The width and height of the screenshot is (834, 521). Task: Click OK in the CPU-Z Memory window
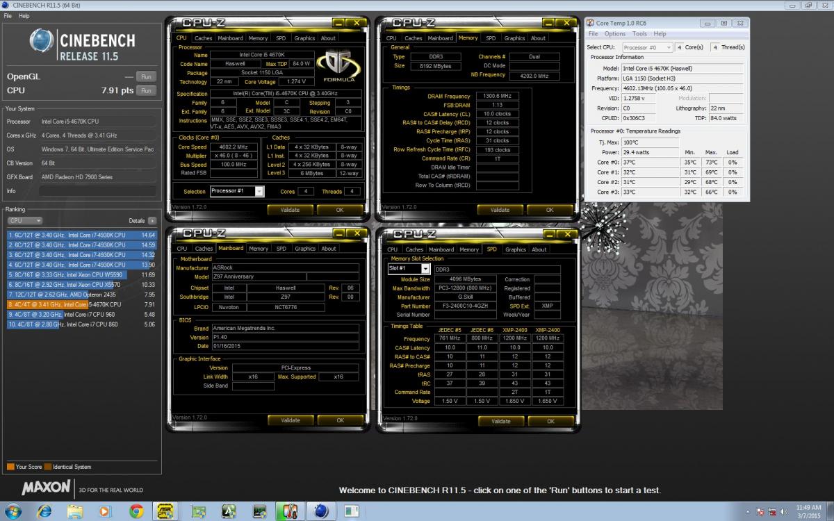(550, 209)
